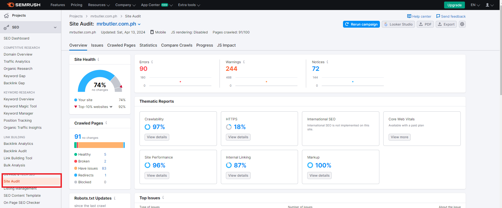This screenshot has width=502, height=208.
Task: Click the Errors trend data point
Action: 180,82
